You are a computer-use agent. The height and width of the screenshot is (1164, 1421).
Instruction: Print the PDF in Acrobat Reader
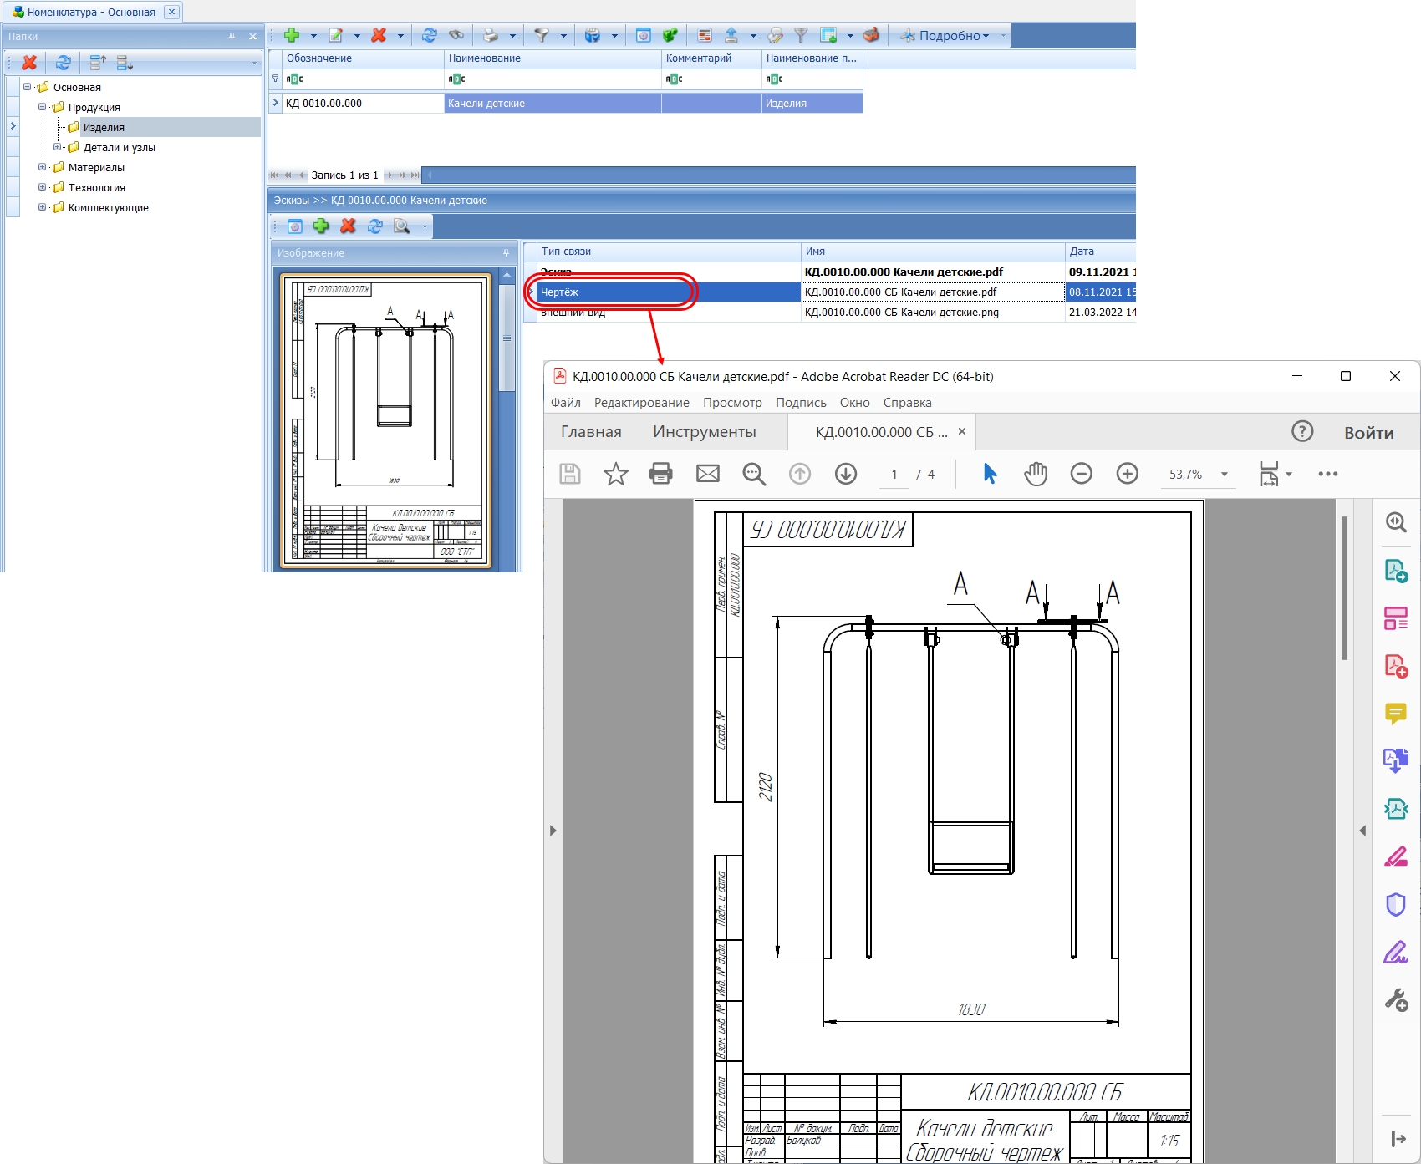tap(661, 474)
